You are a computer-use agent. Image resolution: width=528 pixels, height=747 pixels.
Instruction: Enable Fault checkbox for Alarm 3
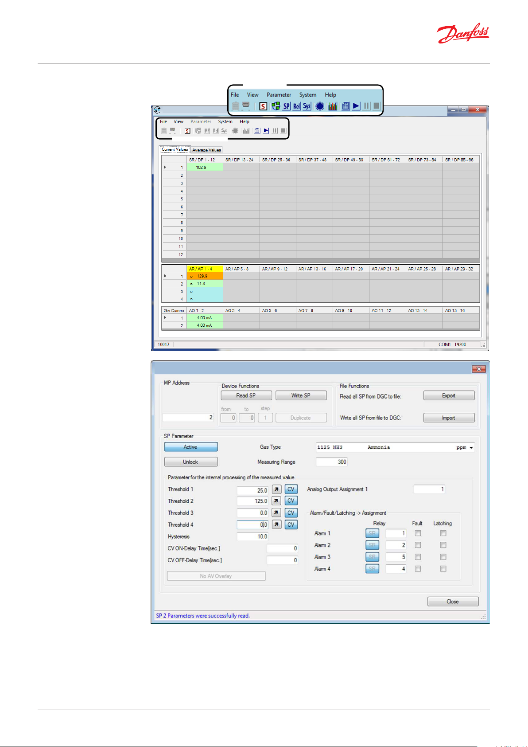tap(418, 557)
